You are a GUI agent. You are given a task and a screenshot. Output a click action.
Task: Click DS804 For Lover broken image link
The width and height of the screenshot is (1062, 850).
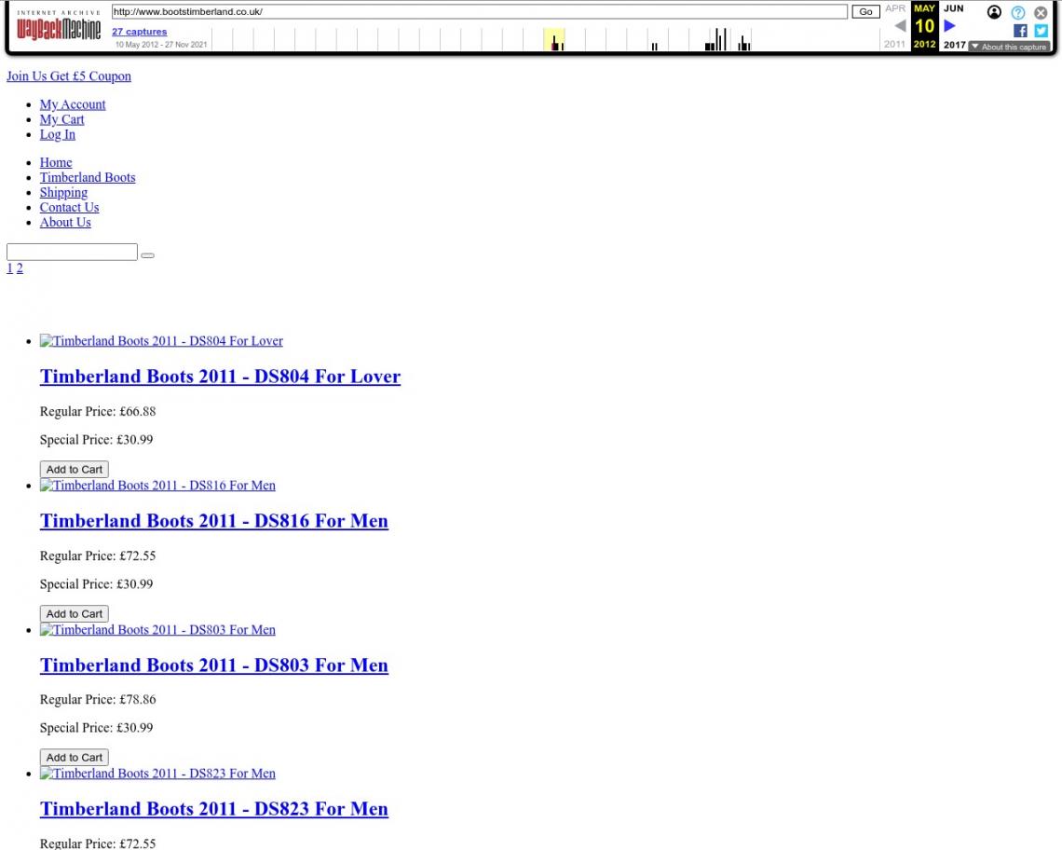[161, 341]
